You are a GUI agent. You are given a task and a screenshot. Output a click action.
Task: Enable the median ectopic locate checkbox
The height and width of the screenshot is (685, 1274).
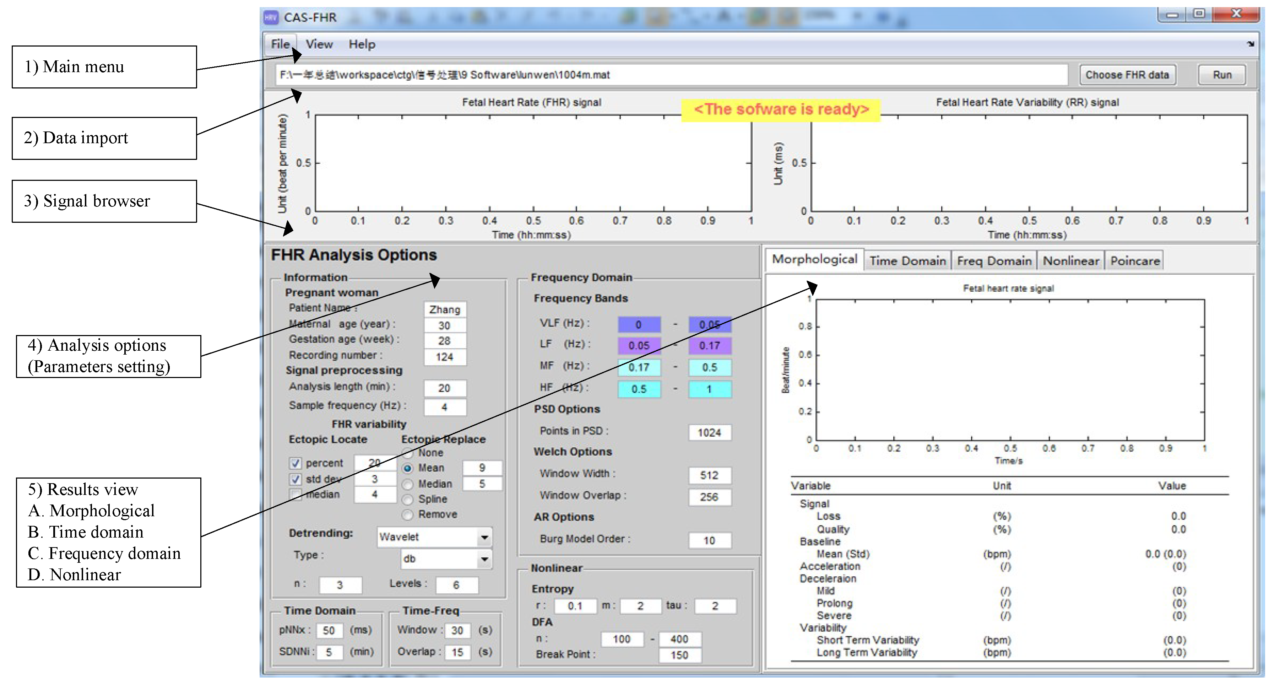tap(295, 494)
